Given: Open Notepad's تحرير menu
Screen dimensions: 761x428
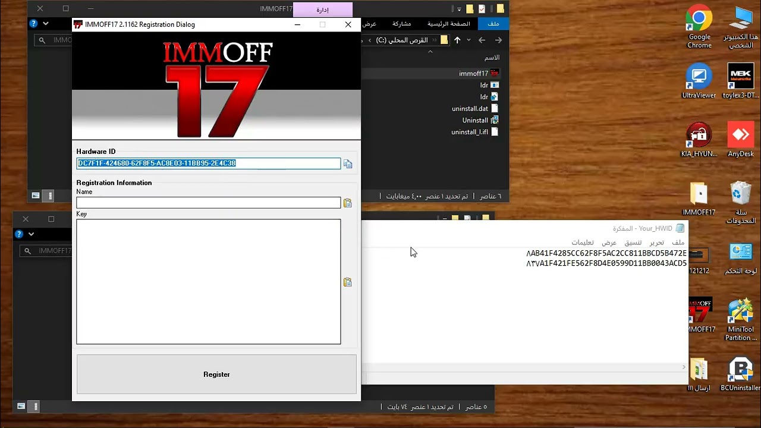Looking at the screenshot, I should (657, 243).
